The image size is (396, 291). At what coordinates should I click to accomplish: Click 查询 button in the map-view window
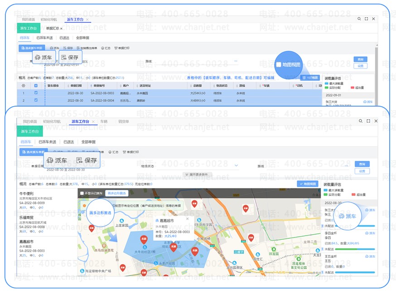pyautogui.click(x=362, y=164)
